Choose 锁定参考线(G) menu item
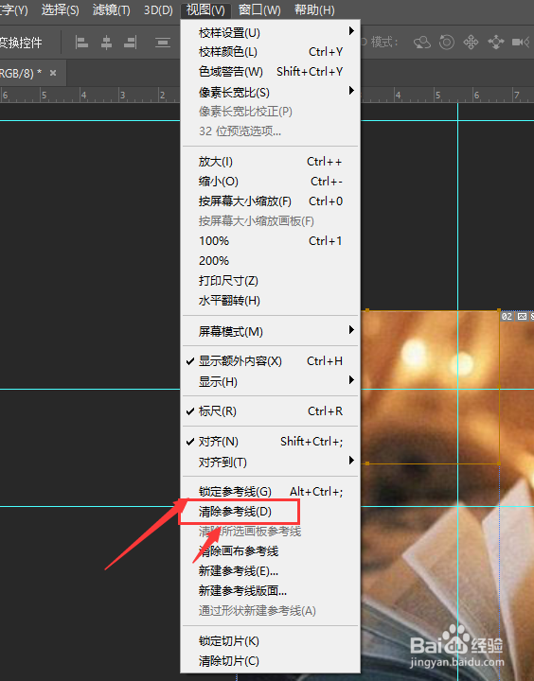 (x=270, y=491)
